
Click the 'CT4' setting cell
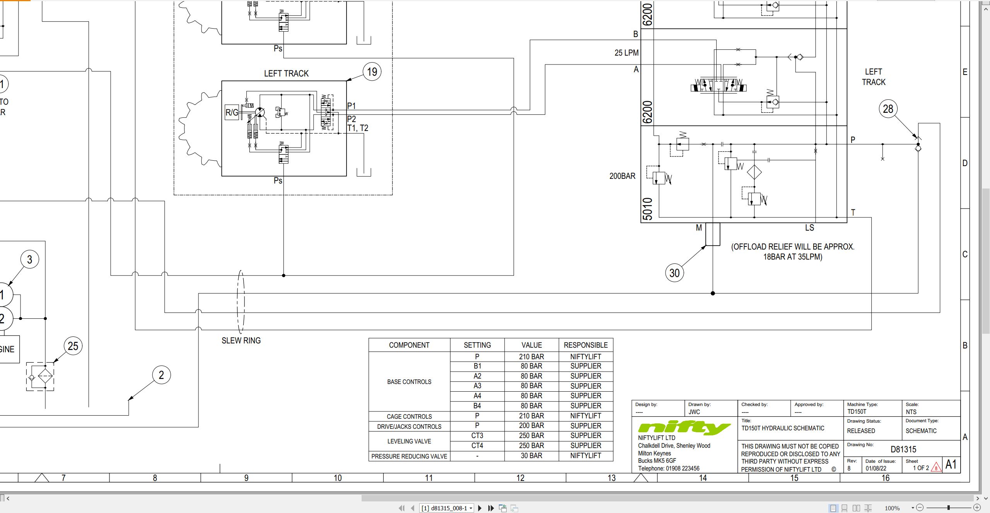[x=477, y=446]
